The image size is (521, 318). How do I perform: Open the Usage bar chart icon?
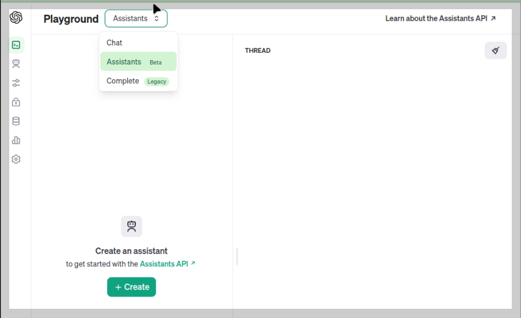(16, 140)
